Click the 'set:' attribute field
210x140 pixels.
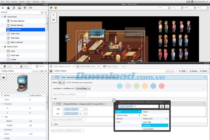tap(75, 109)
